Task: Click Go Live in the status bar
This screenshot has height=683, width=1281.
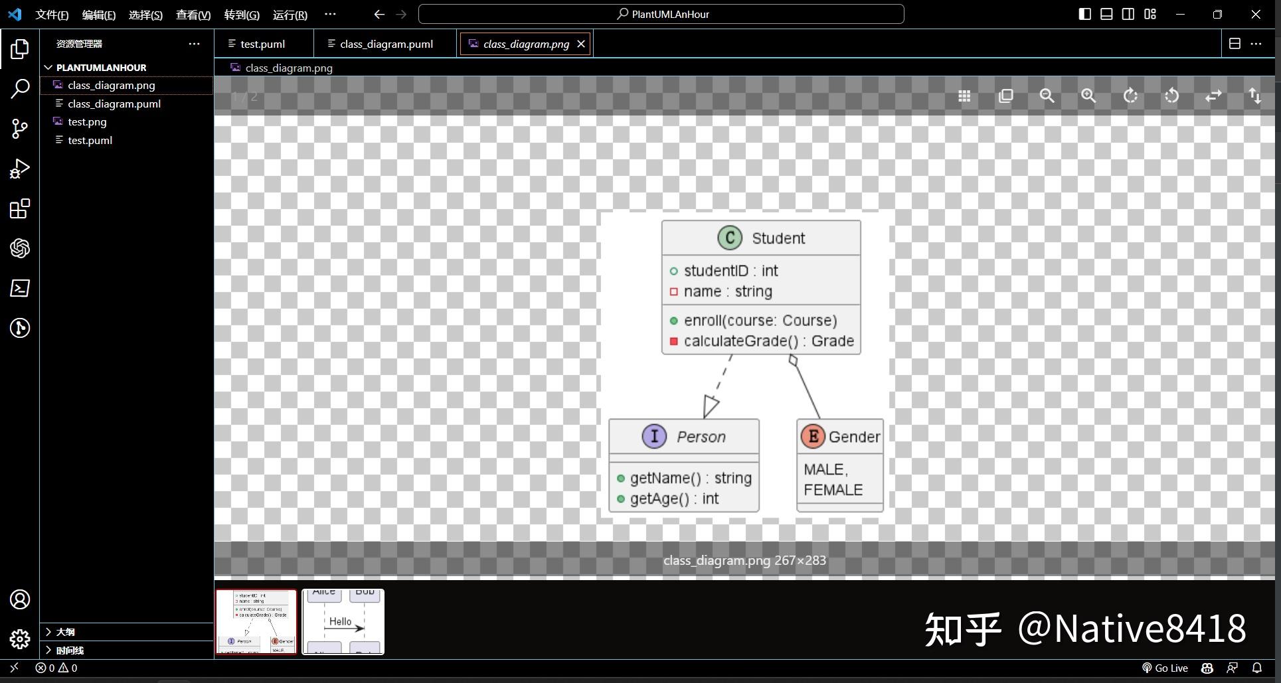Action: [1165, 668]
